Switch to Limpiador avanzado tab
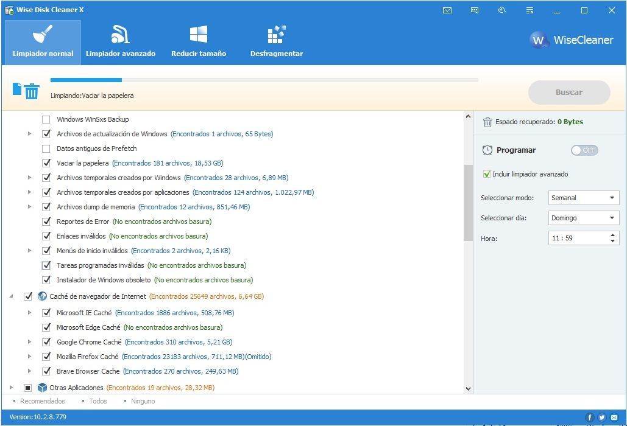The image size is (627, 426). [121, 43]
